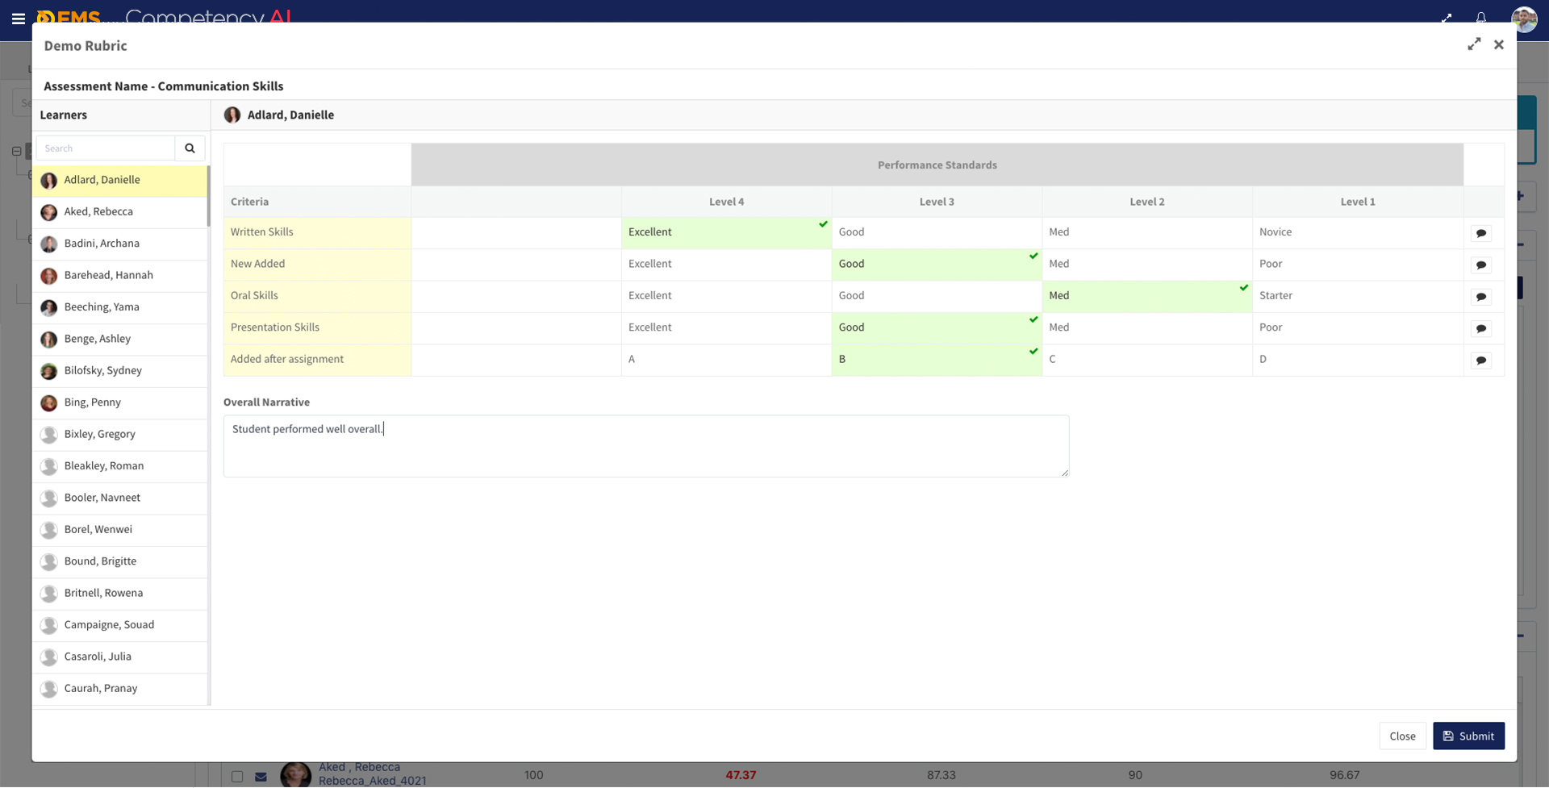Open the hamburger menu in top bar
Image resolution: width=1549 pixels, height=788 pixels.
point(18,18)
